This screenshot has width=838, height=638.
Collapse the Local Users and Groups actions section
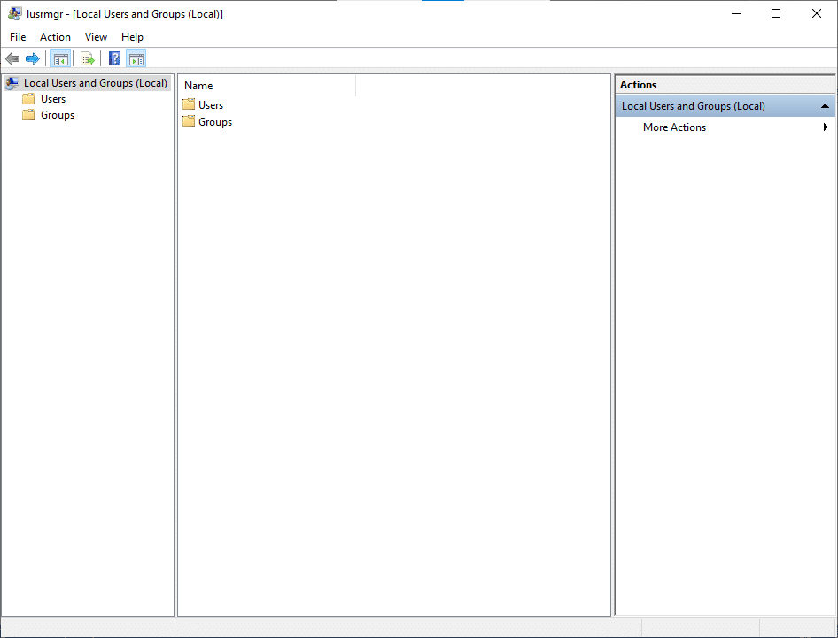[825, 106]
